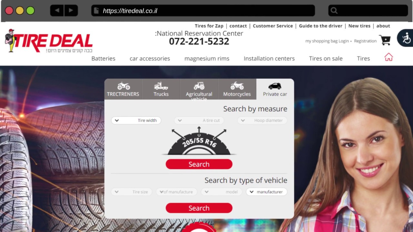413x232 pixels.
Task: Click the search magnifier icon in browser bar
Action: click(334, 11)
